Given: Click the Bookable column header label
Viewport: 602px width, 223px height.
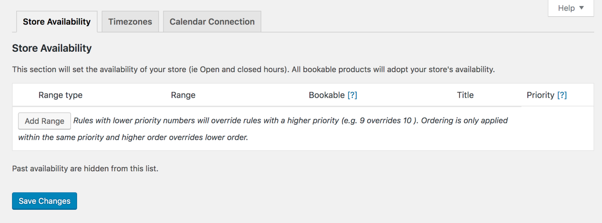Looking at the screenshot, I should (x=326, y=95).
